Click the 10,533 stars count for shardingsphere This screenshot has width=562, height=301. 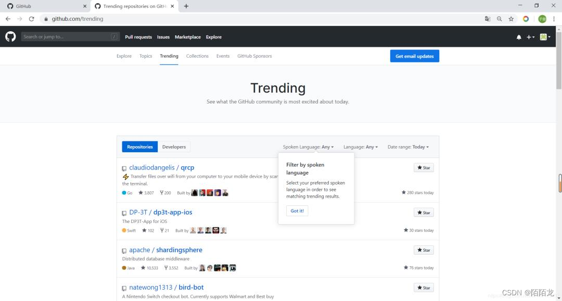point(149,268)
